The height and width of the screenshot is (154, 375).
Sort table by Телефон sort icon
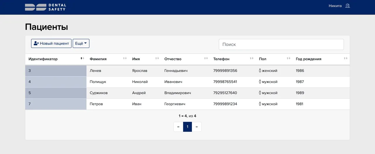pyautogui.click(x=252, y=59)
